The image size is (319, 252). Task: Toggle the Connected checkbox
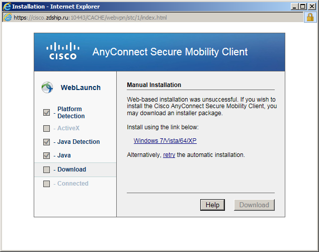click(x=47, y=184)
